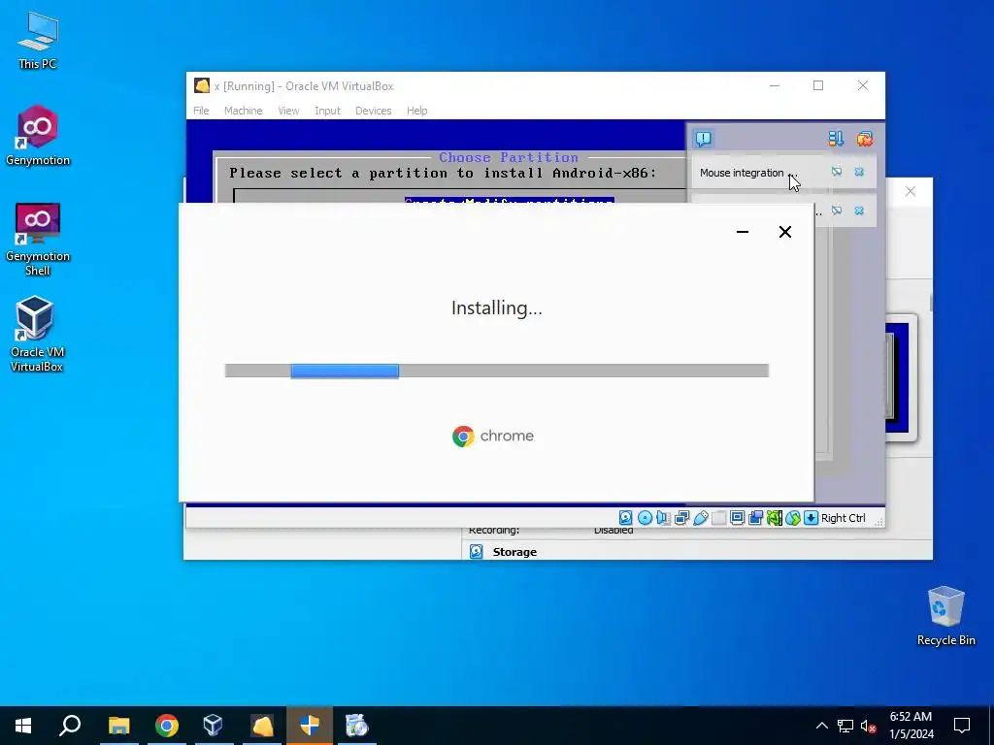Open the Devices menu
The image size is (994, 745).
tap(374, 111)
